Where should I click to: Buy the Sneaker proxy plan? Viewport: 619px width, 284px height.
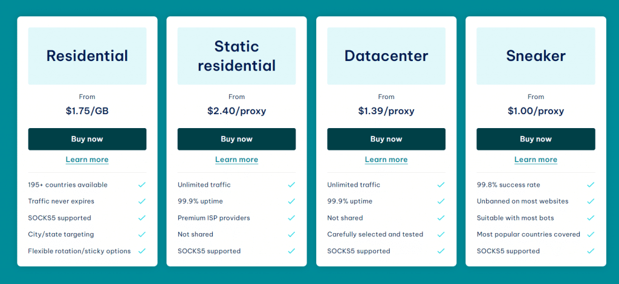coord(536,139)
